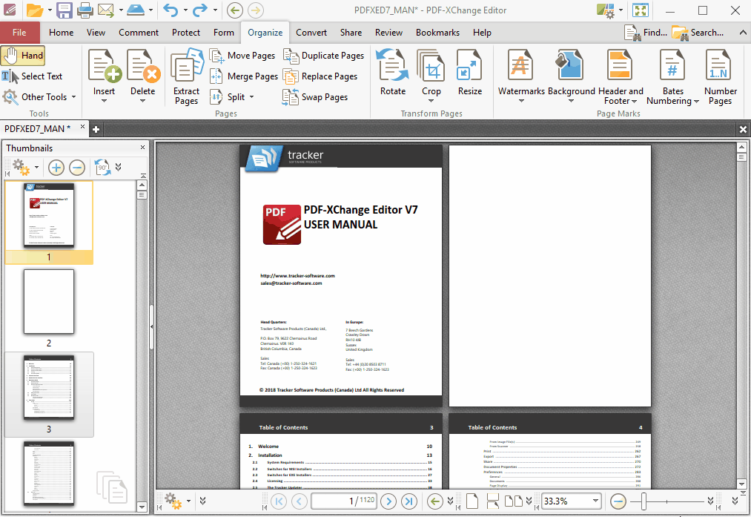
Task: Select page 3 thumbnail
Action: tap(49, 395)
